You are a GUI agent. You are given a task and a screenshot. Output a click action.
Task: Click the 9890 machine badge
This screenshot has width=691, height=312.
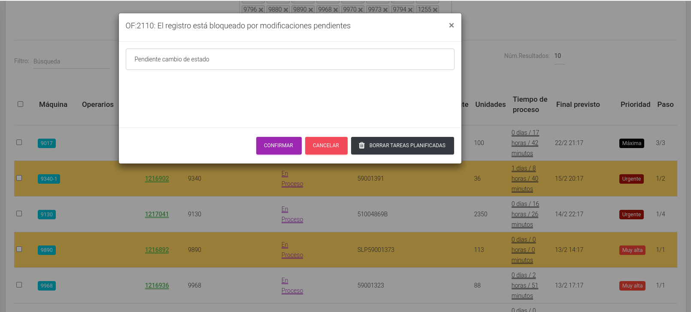coord(47,250)
